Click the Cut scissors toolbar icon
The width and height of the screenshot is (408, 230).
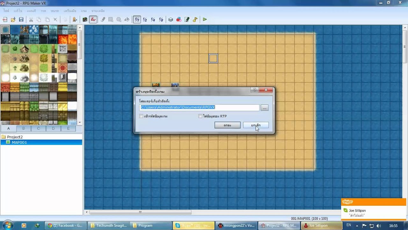[31, 19]
